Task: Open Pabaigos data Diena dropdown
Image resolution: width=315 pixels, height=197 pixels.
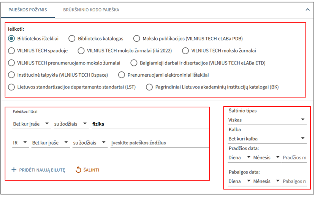Action: point(239,181)
